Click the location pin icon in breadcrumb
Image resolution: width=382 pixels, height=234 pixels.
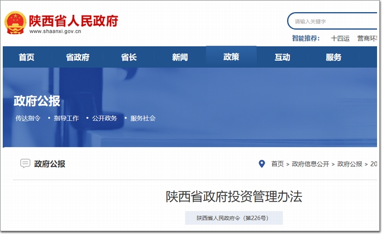point(262,164)
